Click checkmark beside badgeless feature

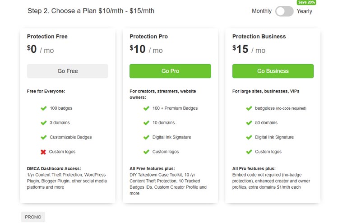[x=249, y=108]
